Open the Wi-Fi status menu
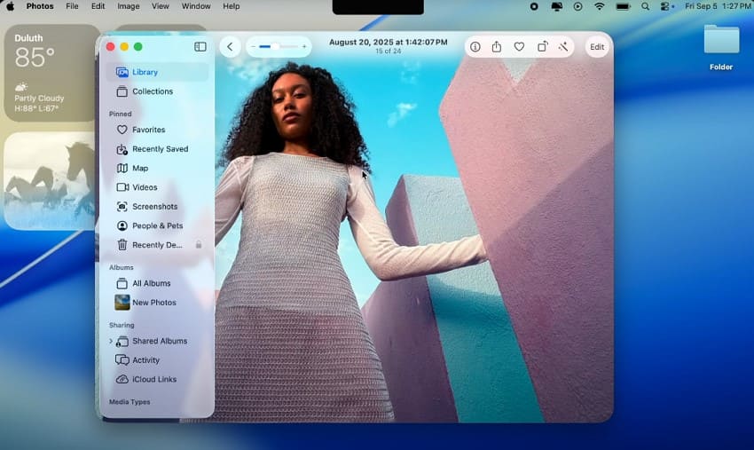The width and height of the screenshot is (754, 450). (x=599, y=6)
